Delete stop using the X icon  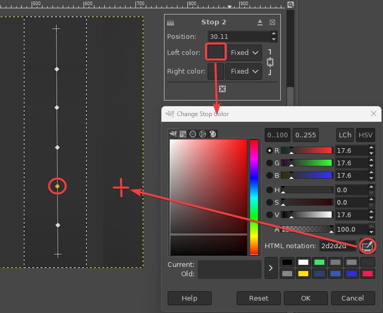click(x=222, y=89)
